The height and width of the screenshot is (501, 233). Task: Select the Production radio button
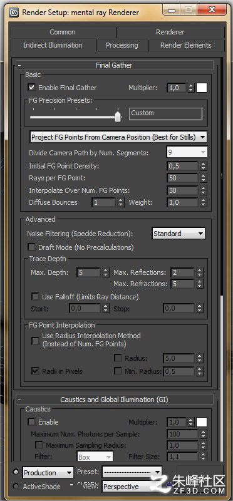[x=16, y=472]
